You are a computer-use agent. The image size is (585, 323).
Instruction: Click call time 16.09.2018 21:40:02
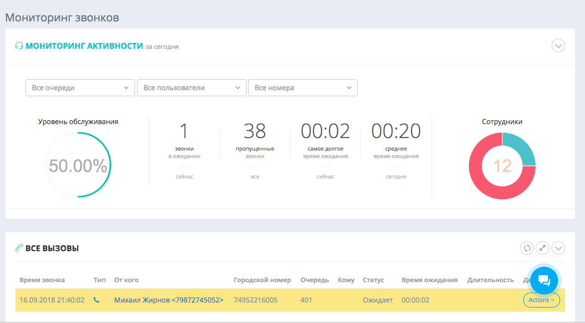click(x=52, y=300)
